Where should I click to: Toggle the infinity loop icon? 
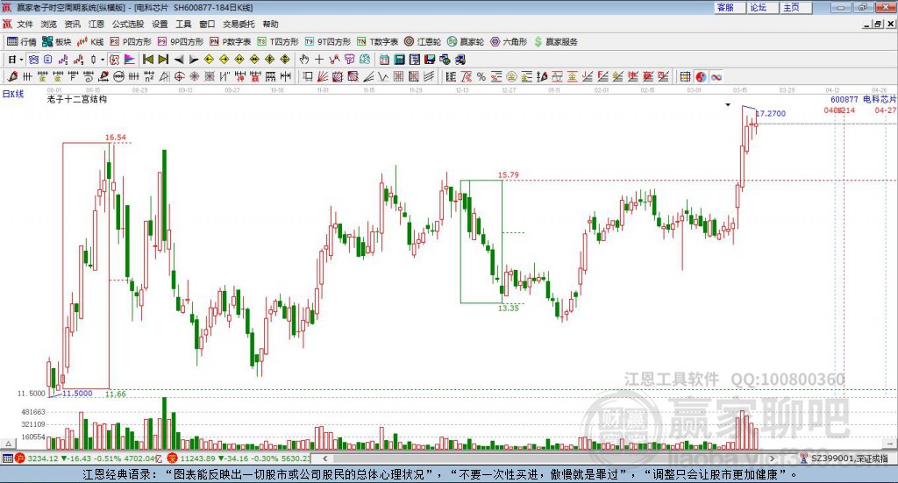(x=716, y=76)
